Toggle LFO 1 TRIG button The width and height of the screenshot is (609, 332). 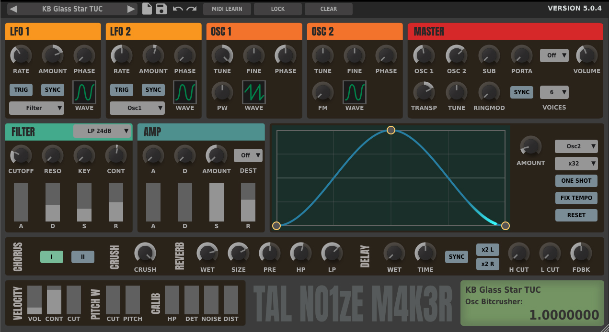[21, 90]
